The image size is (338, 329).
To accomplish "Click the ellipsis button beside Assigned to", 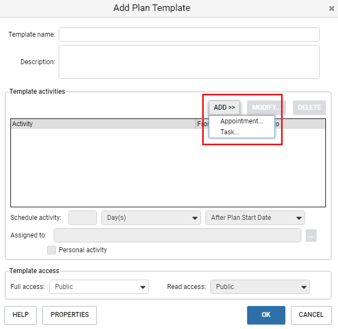I will point(311,236).
